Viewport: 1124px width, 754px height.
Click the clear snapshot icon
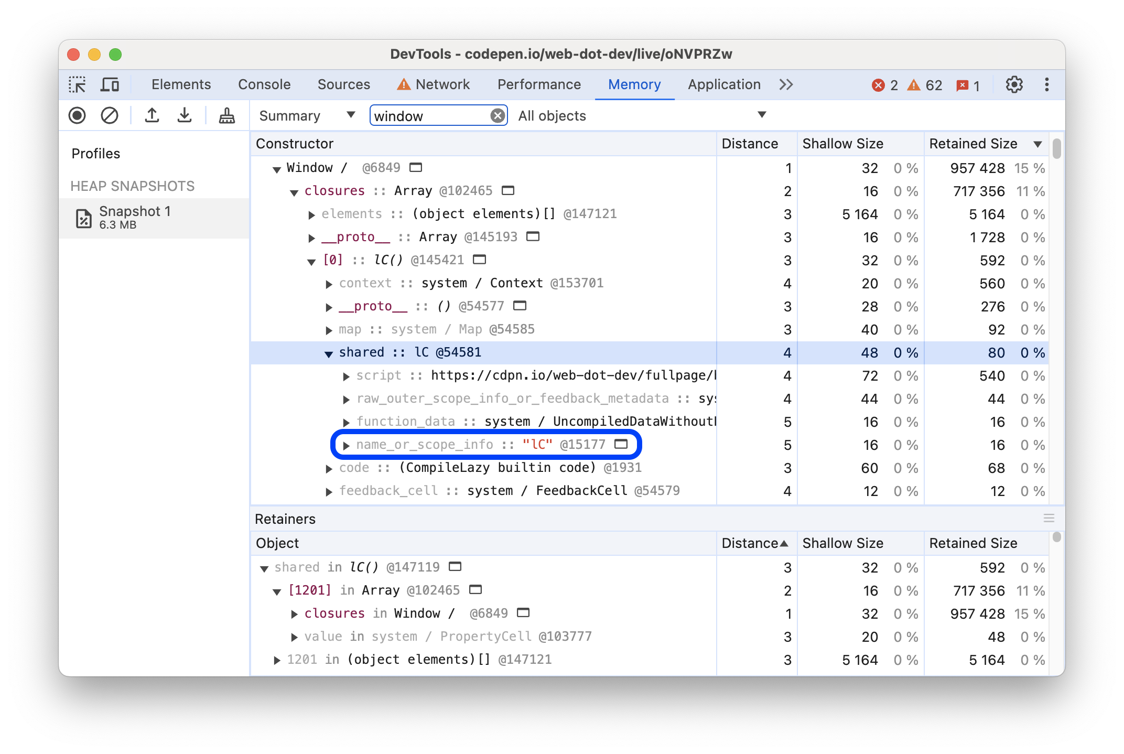pos(109,116)
